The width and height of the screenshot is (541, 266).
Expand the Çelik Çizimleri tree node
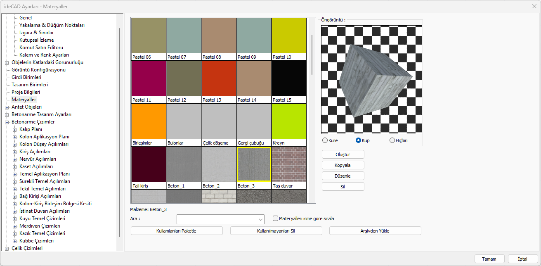[7, 248]
